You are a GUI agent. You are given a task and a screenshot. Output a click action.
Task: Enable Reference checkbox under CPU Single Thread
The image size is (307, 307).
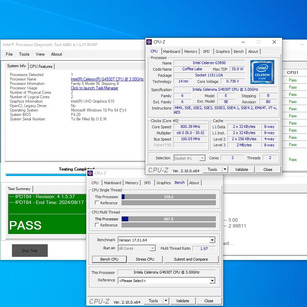click(x=97, y=203)
